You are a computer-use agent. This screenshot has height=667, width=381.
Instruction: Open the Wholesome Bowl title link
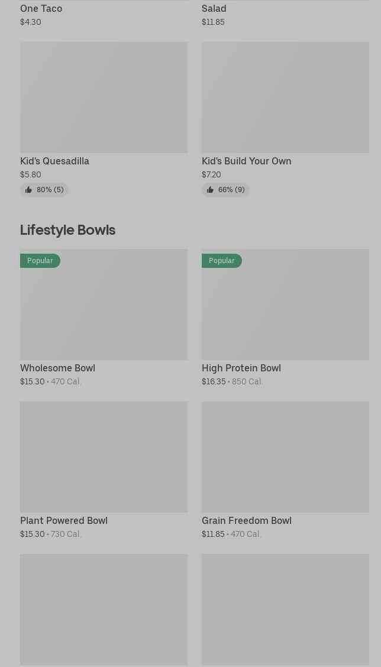pos(57,368)
